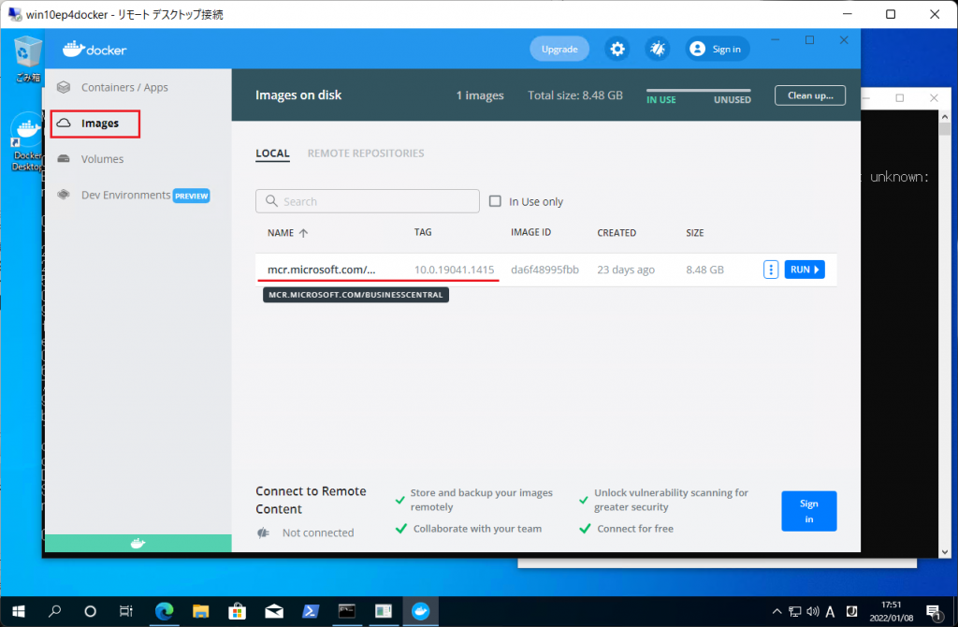The height and width of the screenshot is (627, 958).
Task: Open the three-dot menu for mcr.microsoft.com image
Action: 771,270
